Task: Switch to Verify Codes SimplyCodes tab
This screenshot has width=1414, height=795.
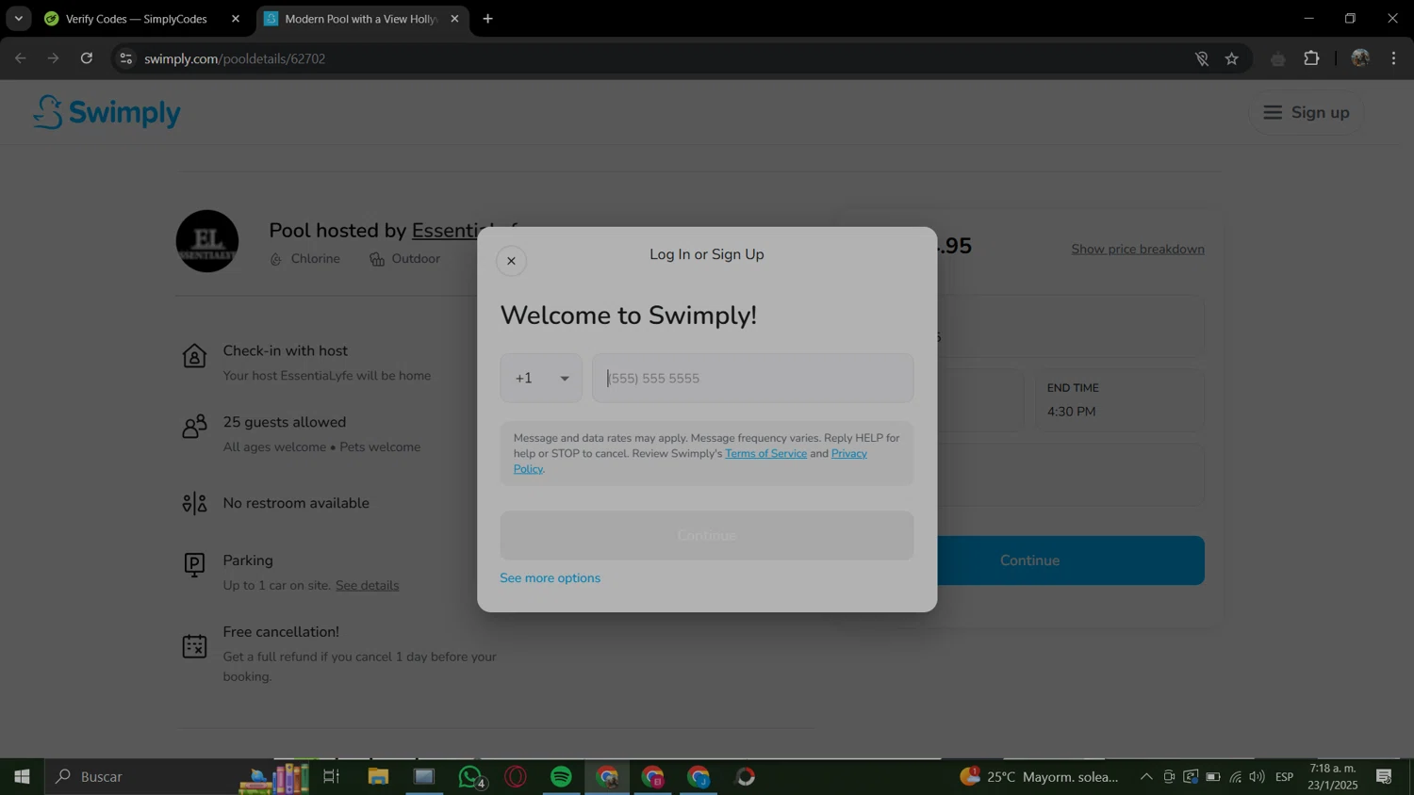Action: pyautogui.click(x=136, y=19)
